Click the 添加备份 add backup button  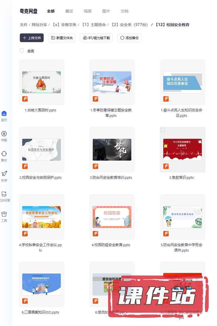click(x=129, y=38)
